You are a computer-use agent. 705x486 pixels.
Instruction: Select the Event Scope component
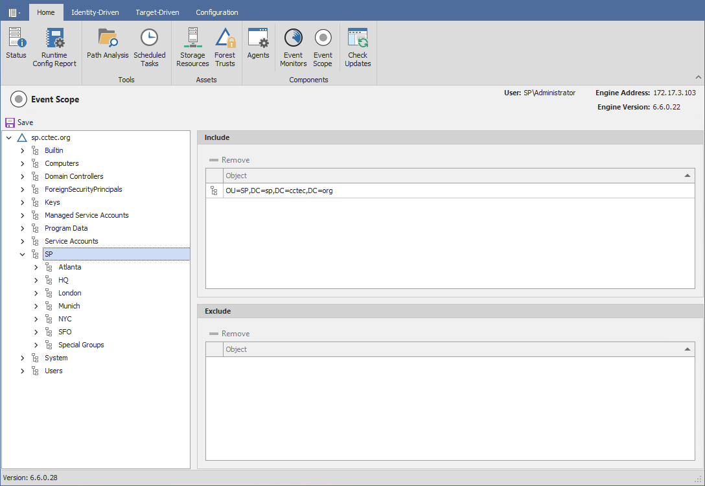click(x=323, y=45)
